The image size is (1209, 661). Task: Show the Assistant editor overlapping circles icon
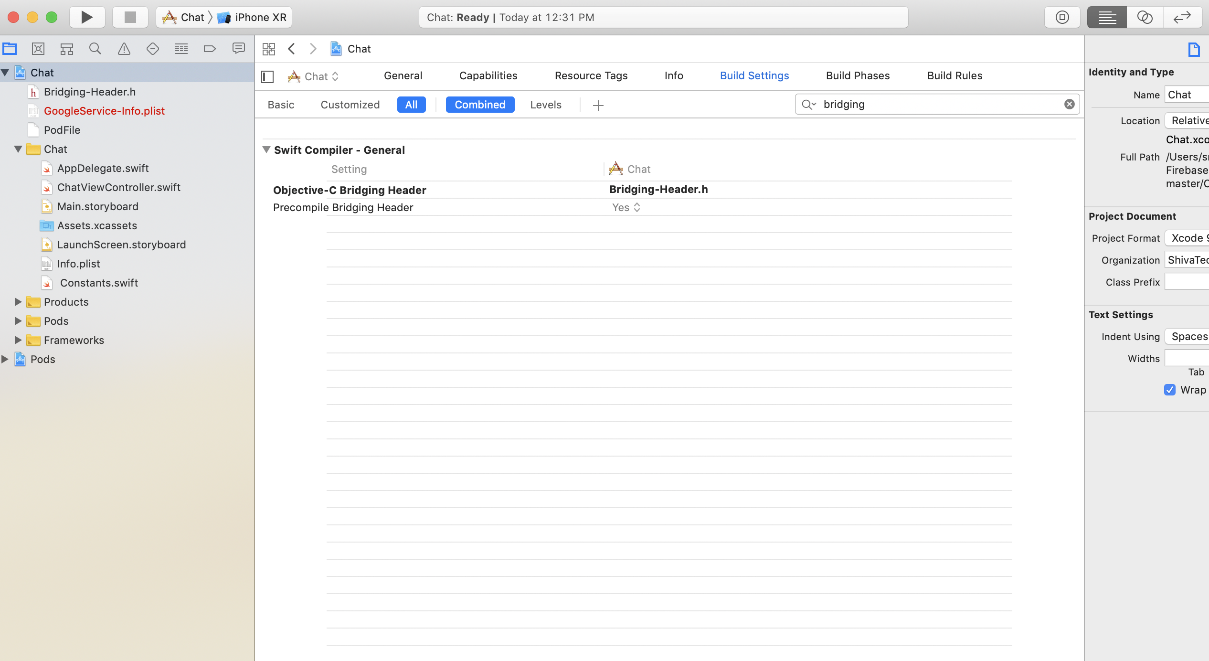(1145, 18)
